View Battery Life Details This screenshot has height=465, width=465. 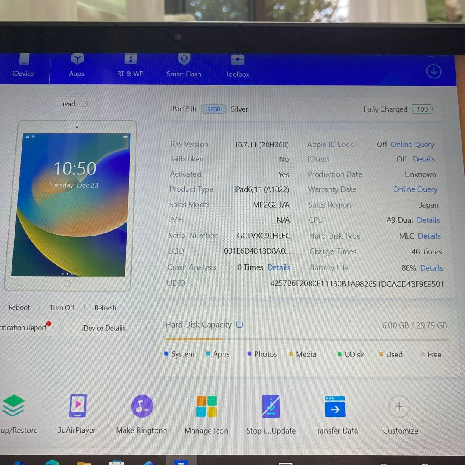431,268
